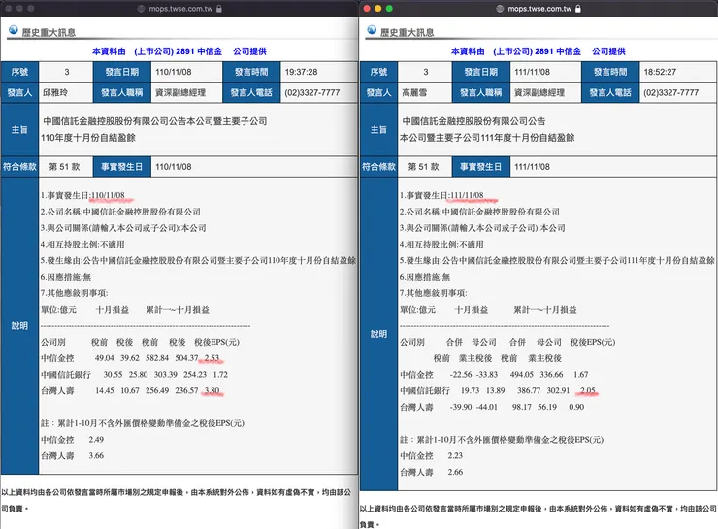Click the note value 3.66 for 台灣人壽
The height and width of the screenshot is (529, 718).
point(96,456)
